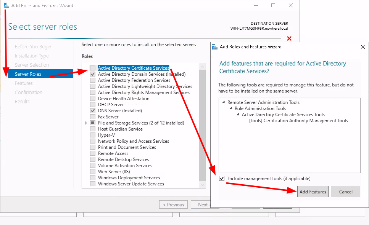This screenshot has width=369, height=225.
Task: Check Volume Activation Services checkbox
Action: [93, 166]
